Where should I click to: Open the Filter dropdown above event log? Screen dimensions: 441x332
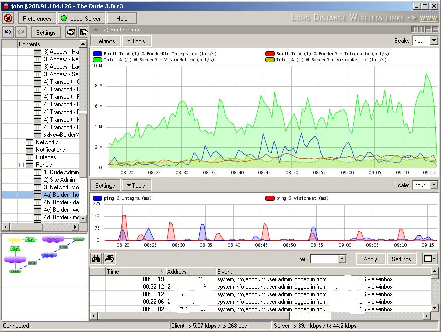pyautogui.click(x=342, y=259)
